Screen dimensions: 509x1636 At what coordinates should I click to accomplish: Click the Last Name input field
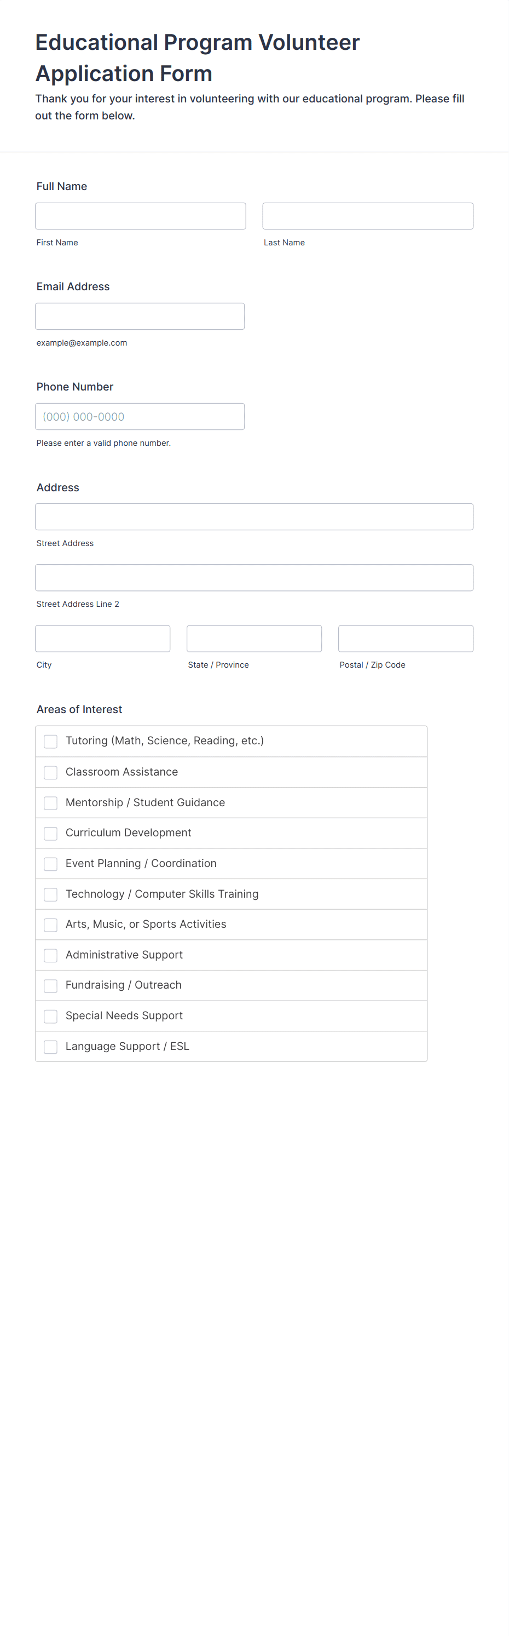point(367,215)
